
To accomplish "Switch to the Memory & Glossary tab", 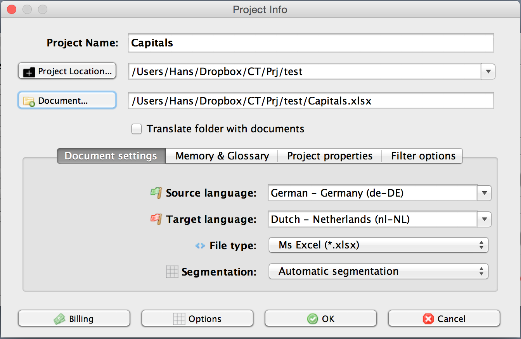I will click(x=222, y=156).
